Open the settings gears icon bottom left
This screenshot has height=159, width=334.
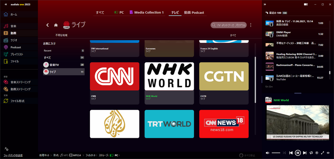(x=7, y=149)
